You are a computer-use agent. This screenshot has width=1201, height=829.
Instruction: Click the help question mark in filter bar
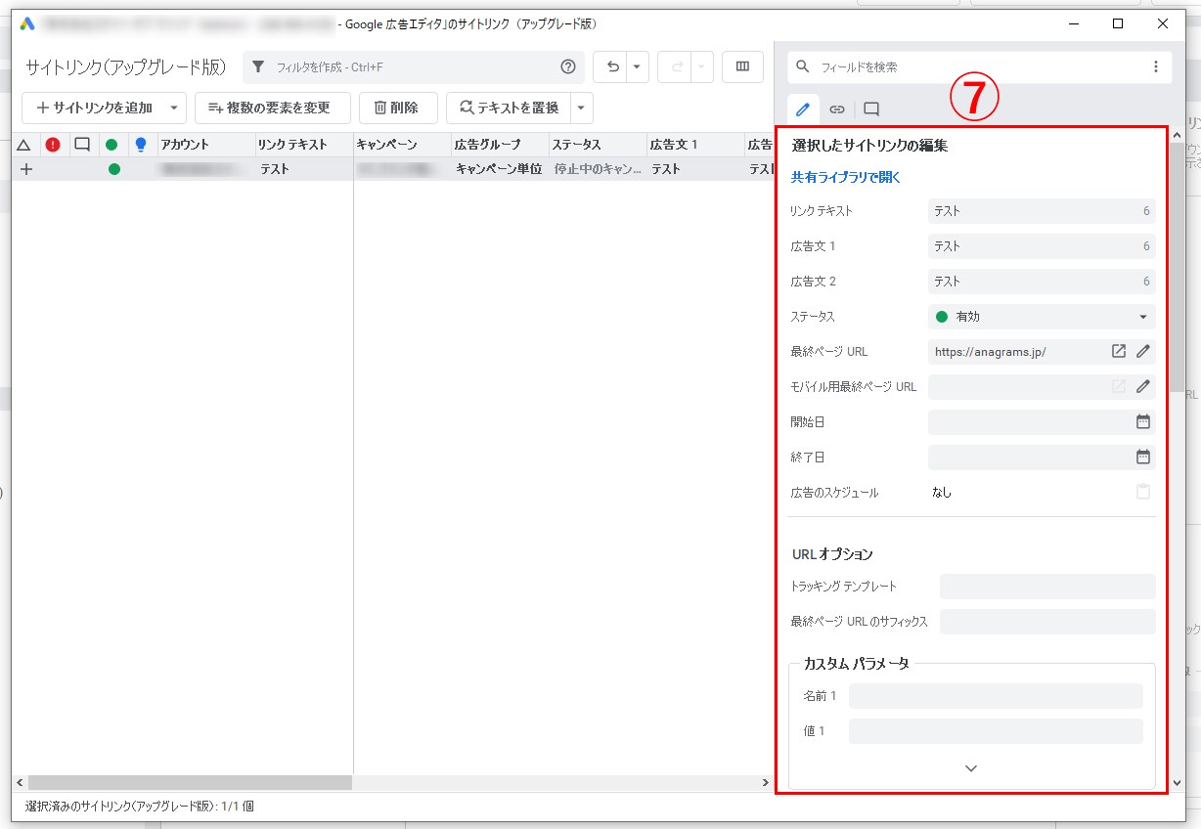[x=568, y=67]
